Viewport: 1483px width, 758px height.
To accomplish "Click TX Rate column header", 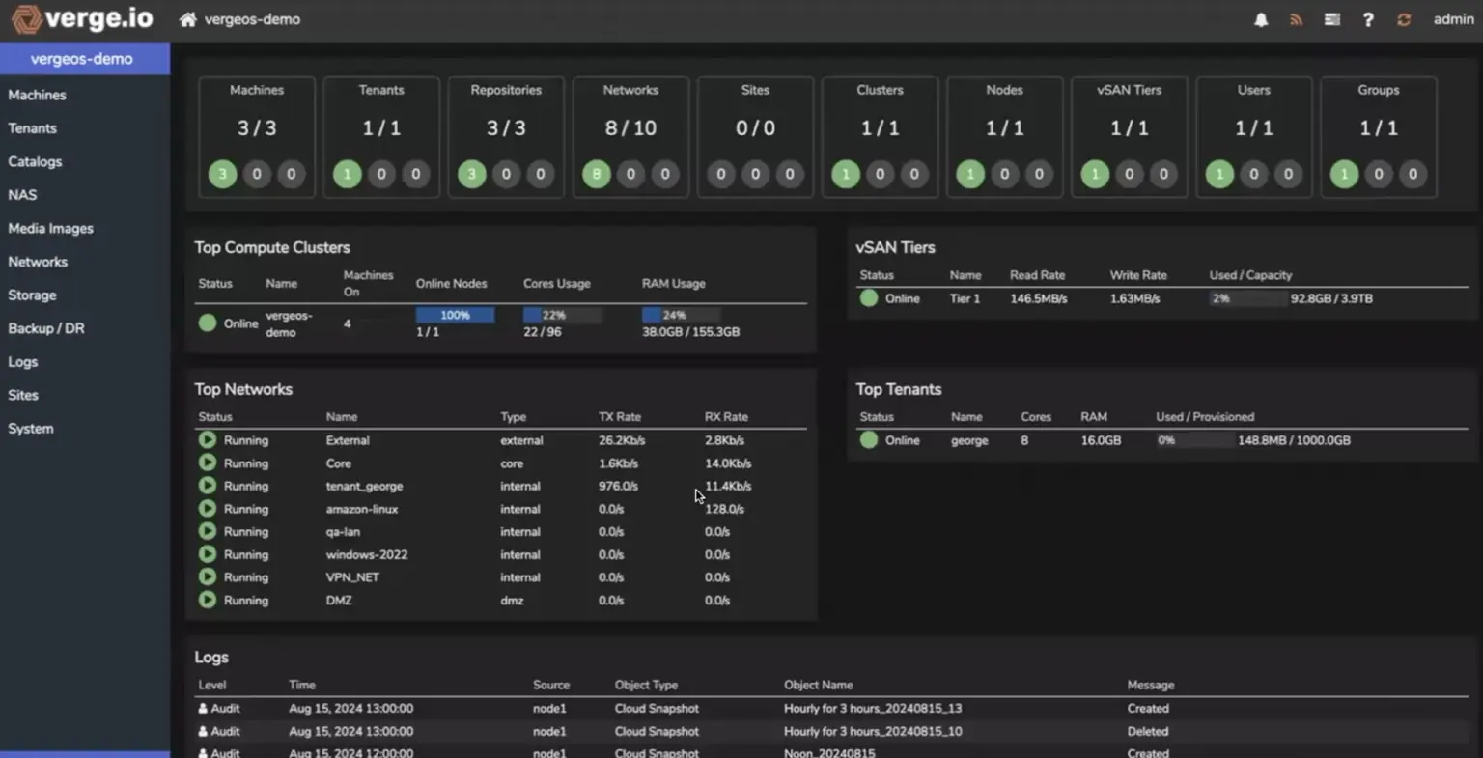I will (x=620, y=417).
